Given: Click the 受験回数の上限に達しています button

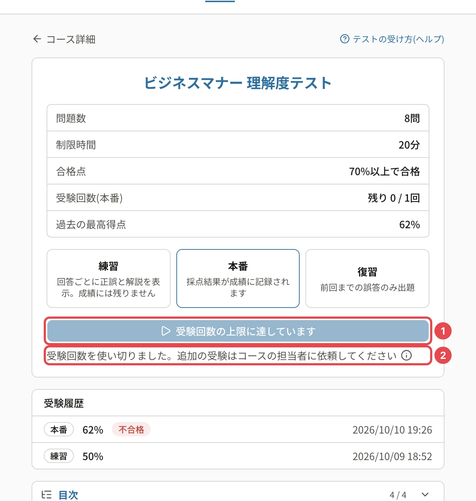Looking at the screenshot, I should pyautogui.click(x=238, y=331).
